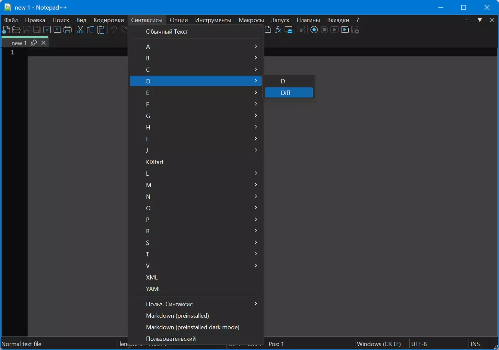Click the INS insert mode indicator
Screen dimensions: 499x350
(x=475, y=344)
